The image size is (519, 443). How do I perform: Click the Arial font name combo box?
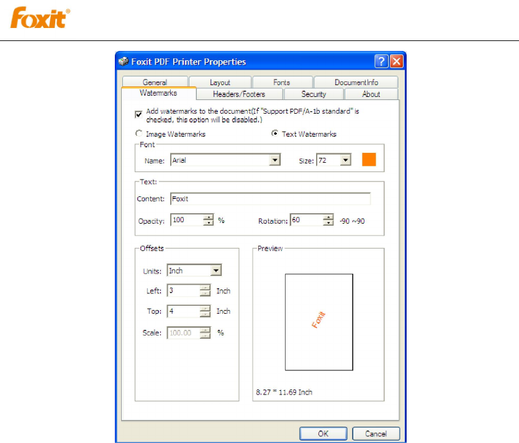coord(225,160)
